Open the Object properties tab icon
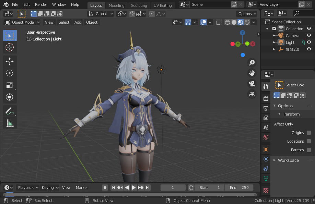The width and height of the screenshot is (315, 204). click(266, 149)
